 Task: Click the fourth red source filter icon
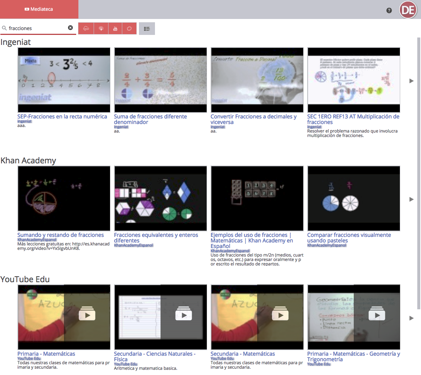(129, 29)
